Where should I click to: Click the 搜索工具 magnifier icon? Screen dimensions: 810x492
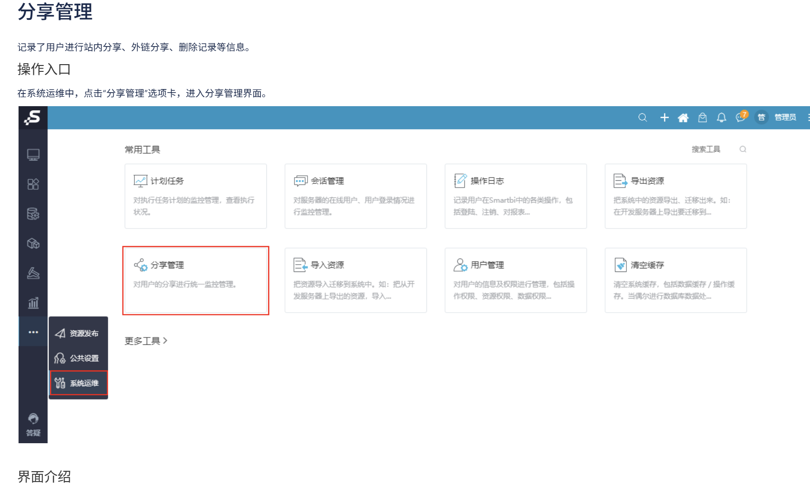[x=743, y=149]
